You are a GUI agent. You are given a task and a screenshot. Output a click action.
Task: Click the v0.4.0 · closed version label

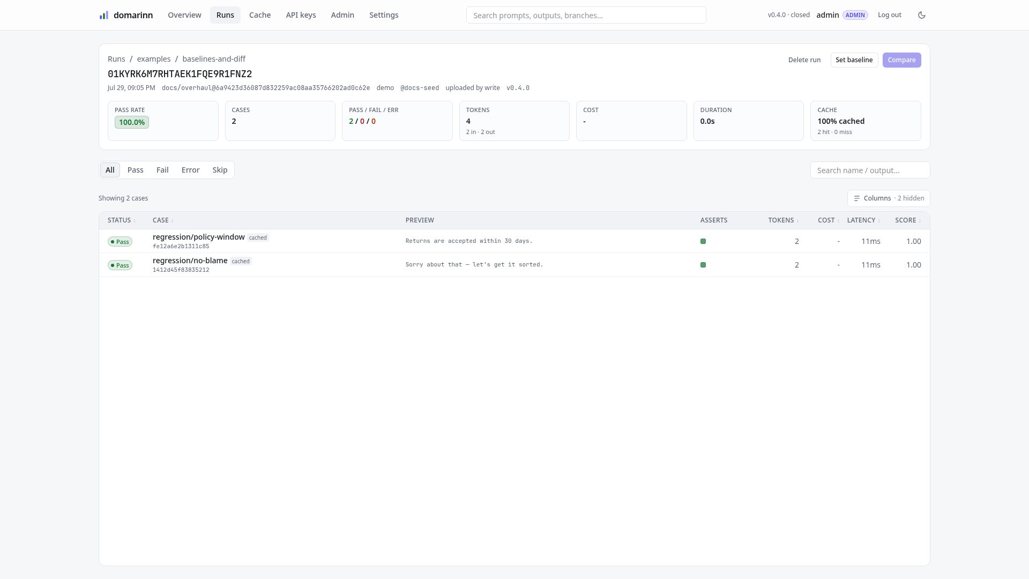[x=789, y=15]
